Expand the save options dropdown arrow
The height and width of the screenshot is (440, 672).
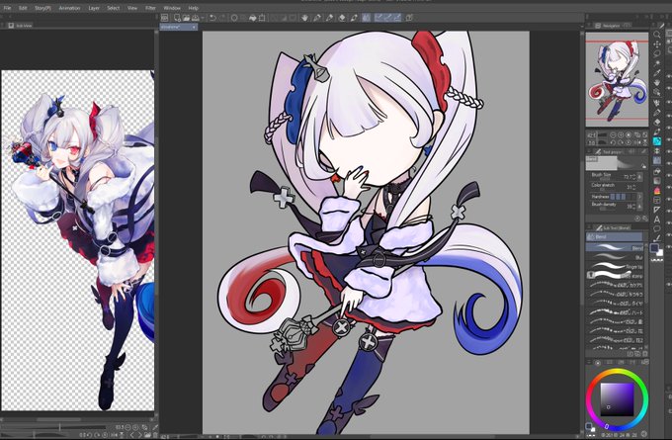[x=202, y=18]
